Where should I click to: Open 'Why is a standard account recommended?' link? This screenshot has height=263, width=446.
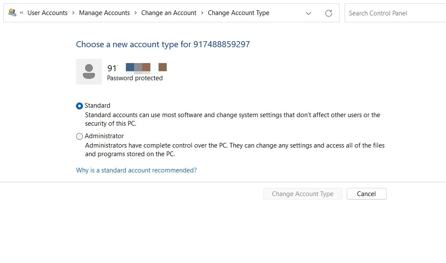tap(136, 170)
